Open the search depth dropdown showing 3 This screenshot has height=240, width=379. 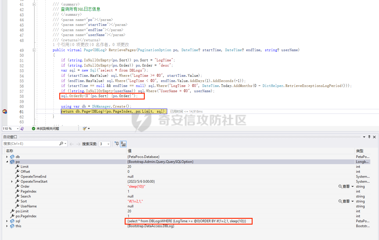pos(109,144)
